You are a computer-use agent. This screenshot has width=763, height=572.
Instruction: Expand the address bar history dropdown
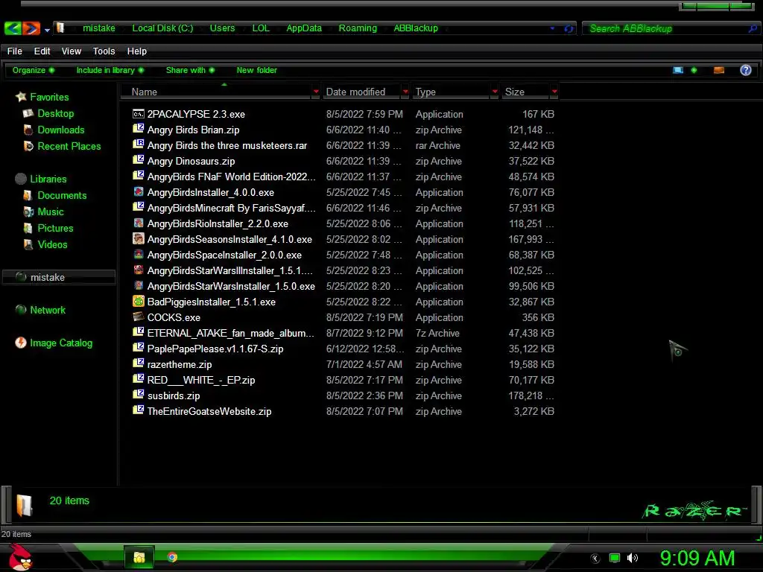coord(552,29)
